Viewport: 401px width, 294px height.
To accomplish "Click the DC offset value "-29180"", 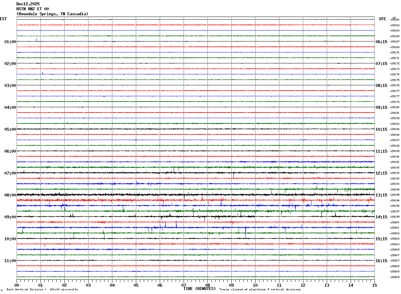I will point(395,108).
